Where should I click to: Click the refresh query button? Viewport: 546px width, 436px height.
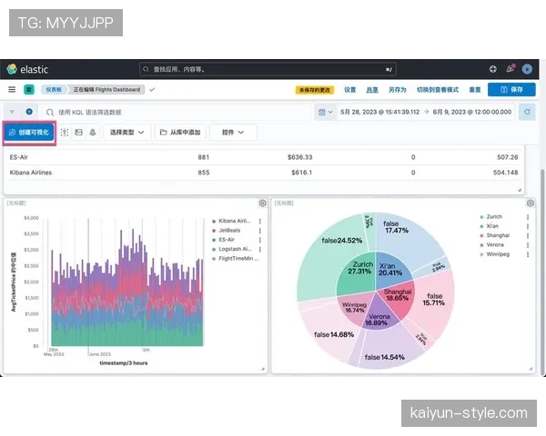(x=527, y=112)
